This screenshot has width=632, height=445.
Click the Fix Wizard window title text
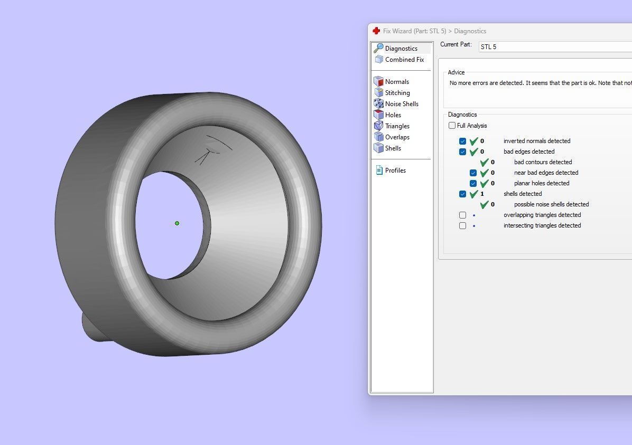tap(434, 31)
